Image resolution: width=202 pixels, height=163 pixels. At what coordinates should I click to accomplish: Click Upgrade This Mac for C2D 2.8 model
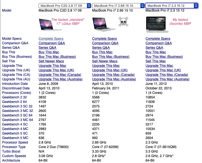point(52,66)
